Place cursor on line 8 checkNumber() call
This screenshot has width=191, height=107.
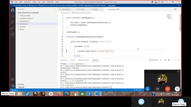(x=73, y=32)
